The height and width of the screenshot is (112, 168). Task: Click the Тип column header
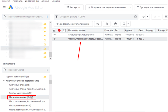119,30
